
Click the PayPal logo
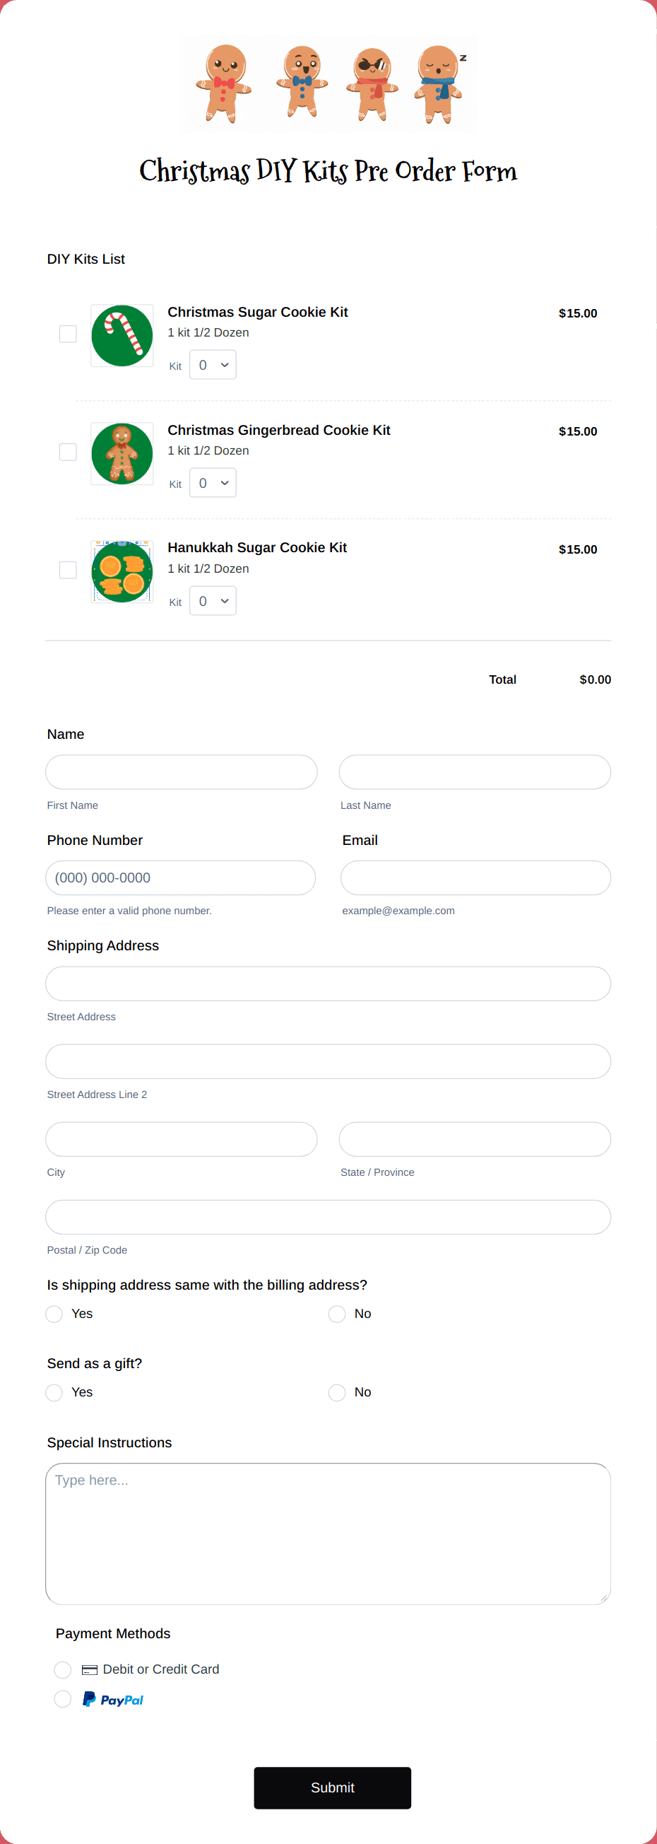click(x=113, y=1699)
